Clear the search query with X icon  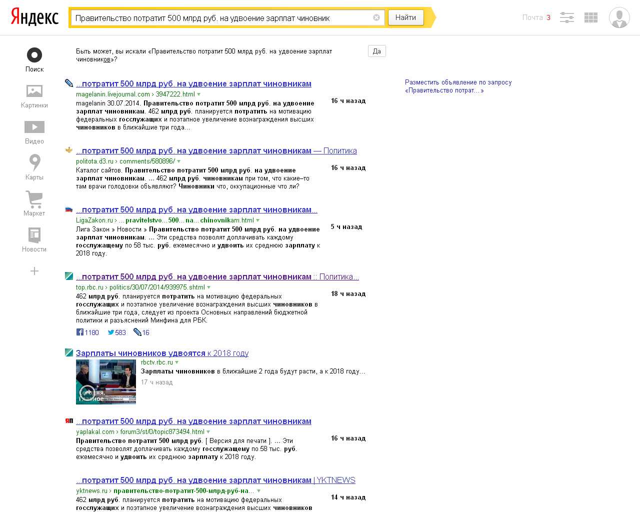click(x=376, y=18)
